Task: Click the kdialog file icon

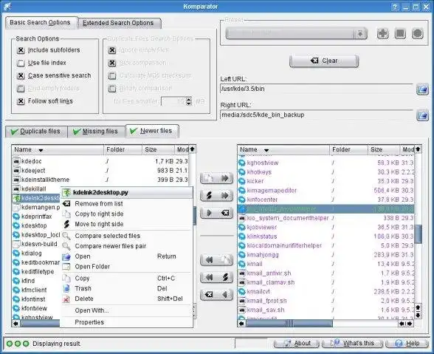Action: (x=16, y=253)
